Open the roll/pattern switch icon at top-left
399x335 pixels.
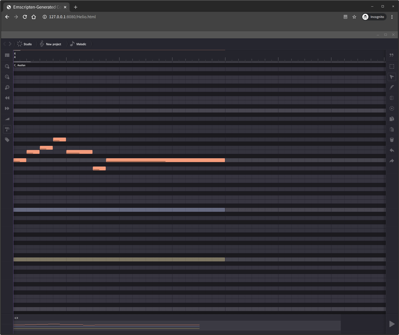[x=7, y=55]
